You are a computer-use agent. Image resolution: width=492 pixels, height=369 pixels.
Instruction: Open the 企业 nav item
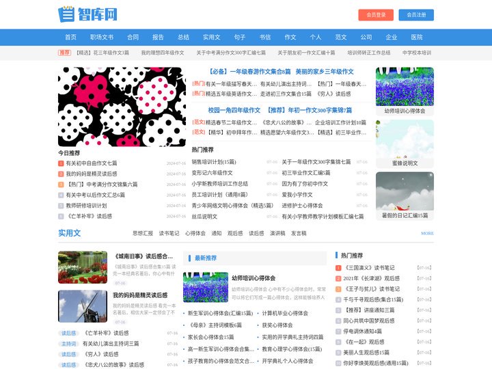392,38
